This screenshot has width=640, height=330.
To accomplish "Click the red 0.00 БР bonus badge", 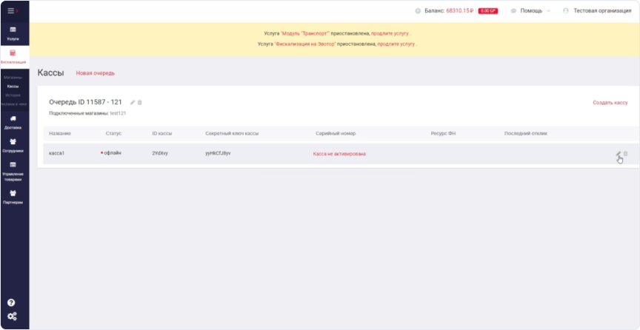I will 488,11.
